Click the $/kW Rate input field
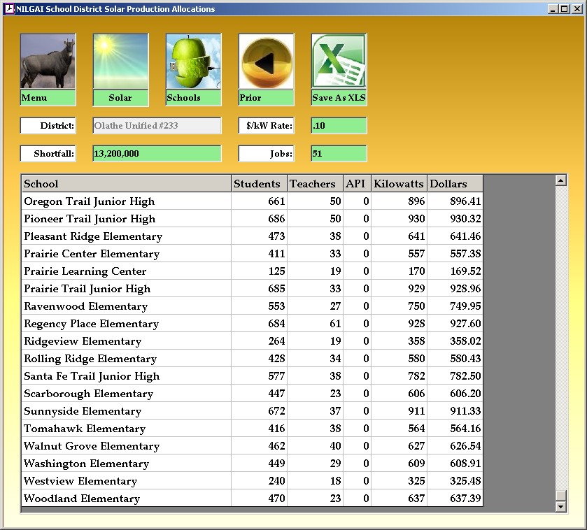Viewport: 587px width, 530px height. click(x=339, y=126)
